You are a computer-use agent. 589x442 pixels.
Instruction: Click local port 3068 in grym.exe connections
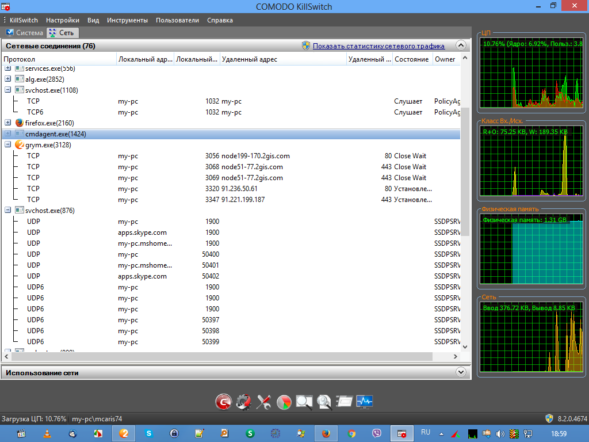pos(212,166)
